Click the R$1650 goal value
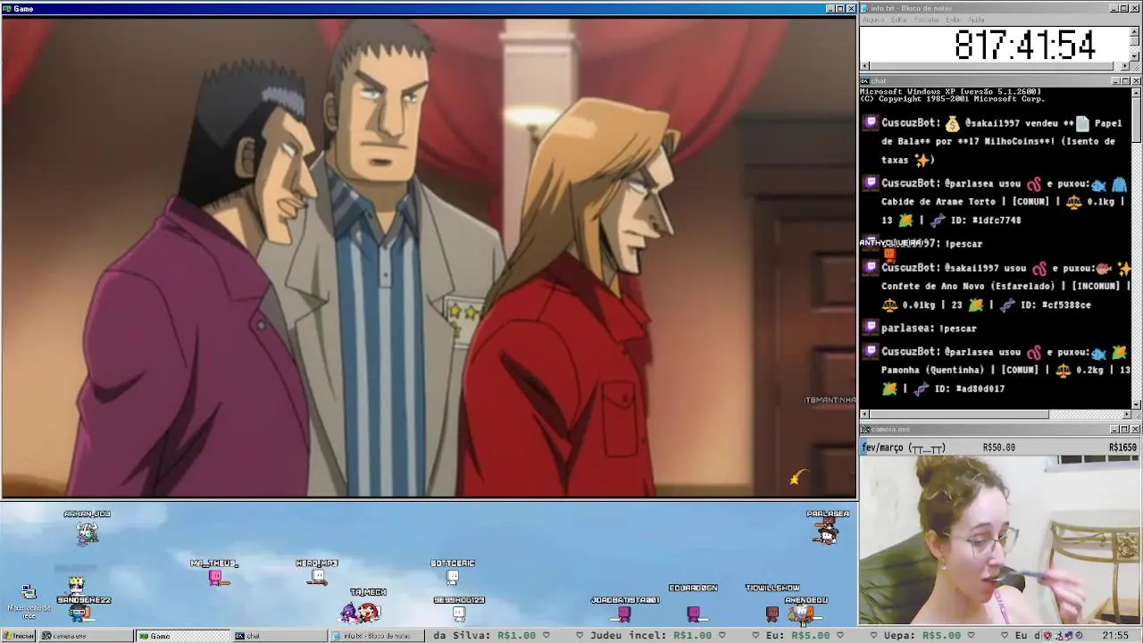The width and height of the screenshot is (1143, 643). (x=1122, y=447)
